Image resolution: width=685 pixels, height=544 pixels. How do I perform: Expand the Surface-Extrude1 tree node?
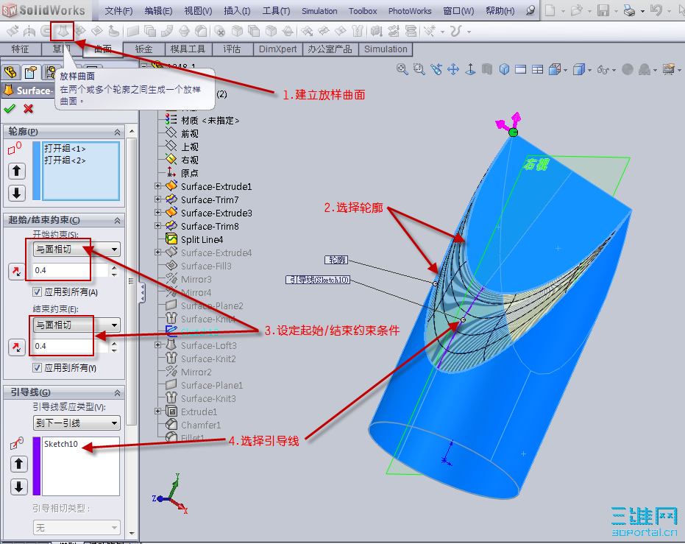(x=157, y=186)
